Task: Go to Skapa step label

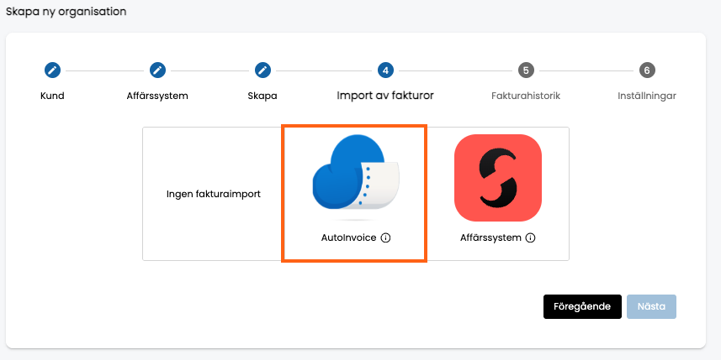Action: coord(262,97)
